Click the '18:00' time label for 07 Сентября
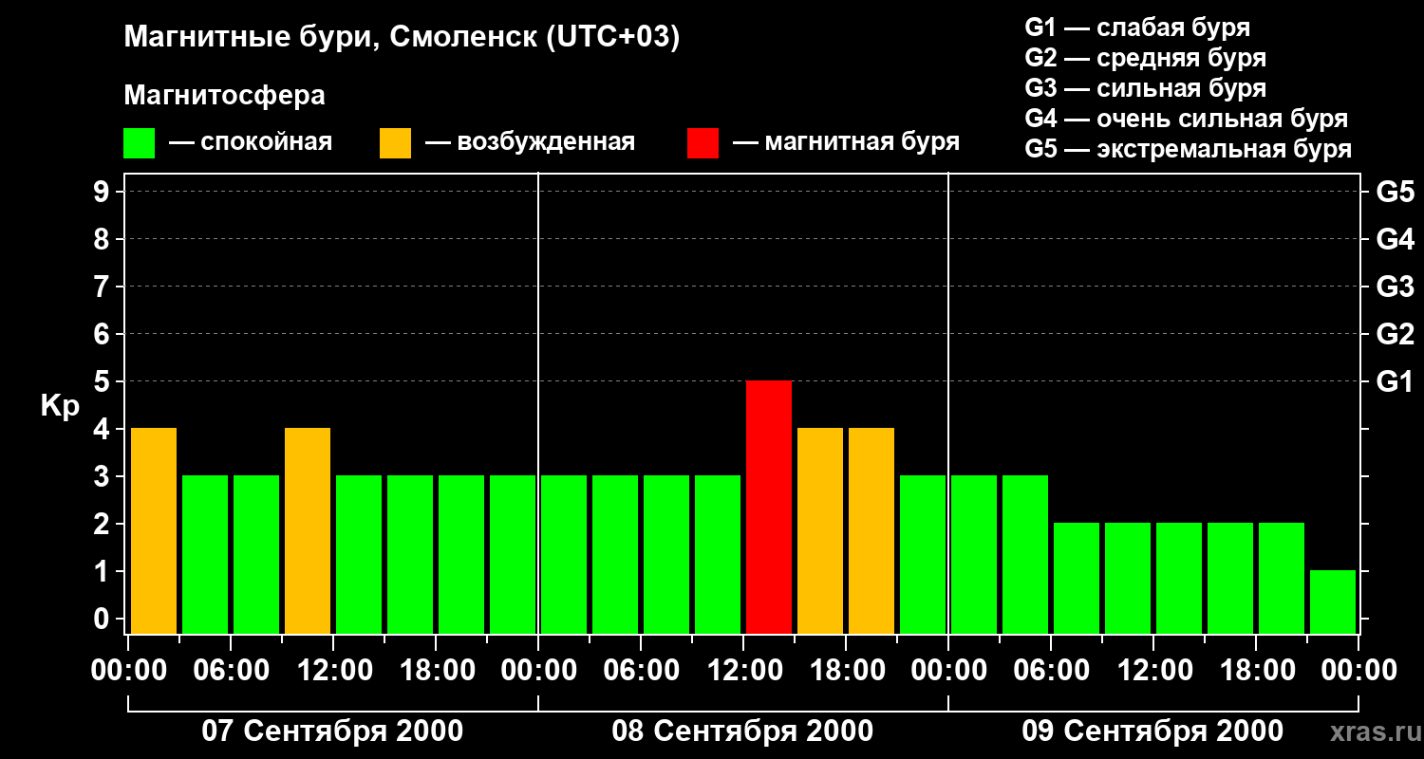Screen dimensions: 1424x759 click(436, 671)
